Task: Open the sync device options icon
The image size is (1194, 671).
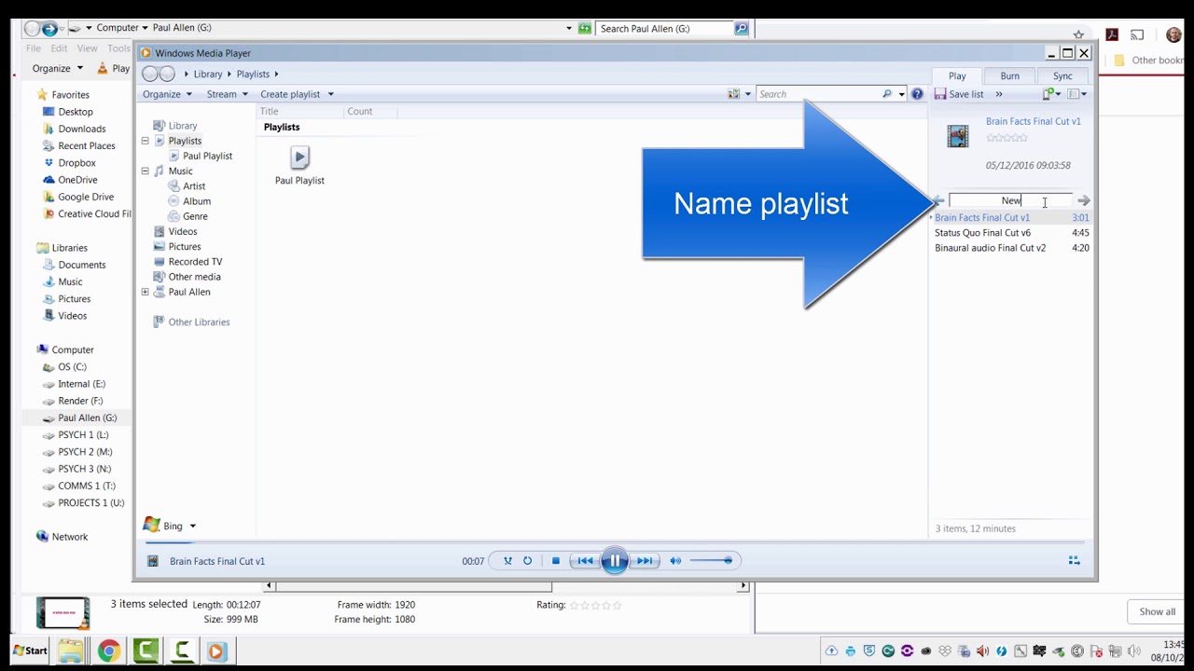Action: 1052,94
